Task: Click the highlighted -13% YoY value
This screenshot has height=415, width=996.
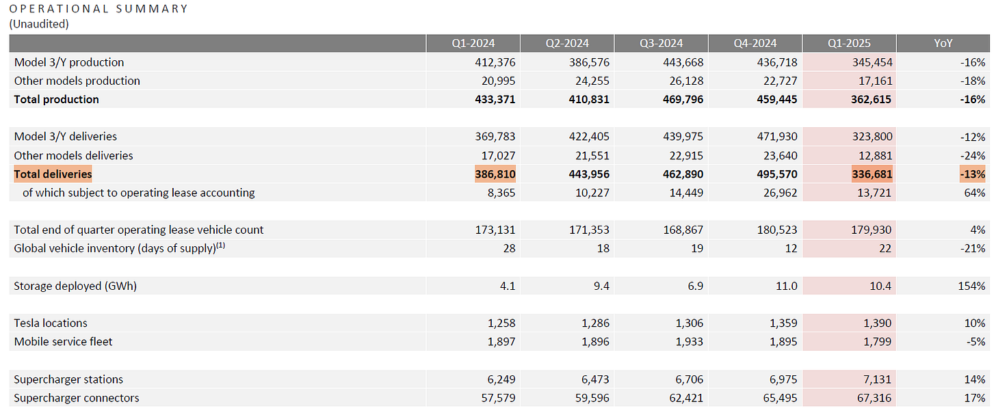Action: point(972,174)
